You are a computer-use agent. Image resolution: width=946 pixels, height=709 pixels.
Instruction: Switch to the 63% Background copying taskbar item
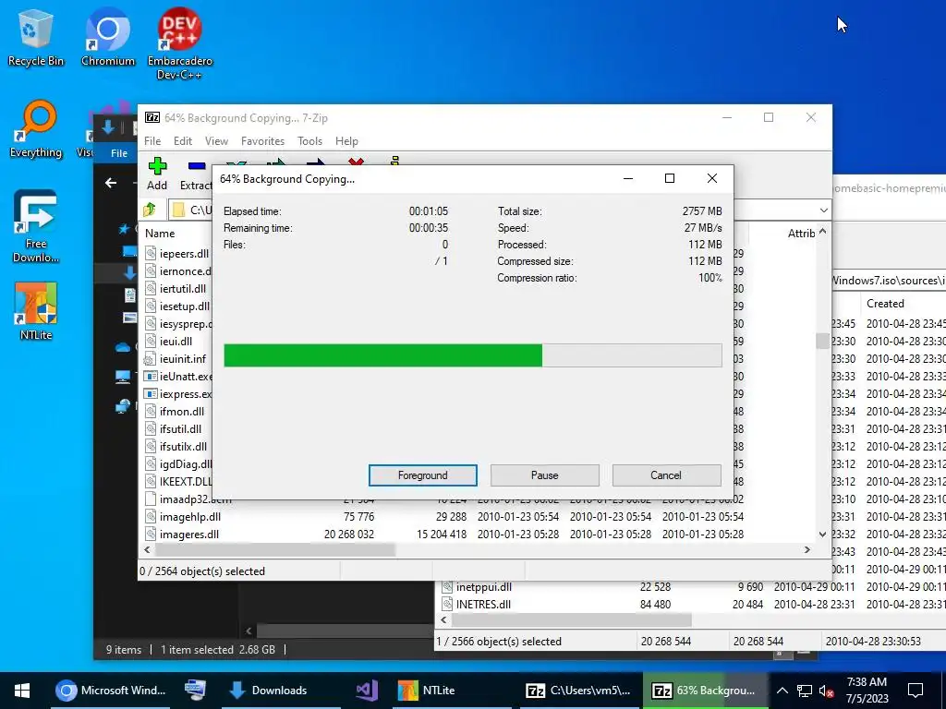(705, 691)
